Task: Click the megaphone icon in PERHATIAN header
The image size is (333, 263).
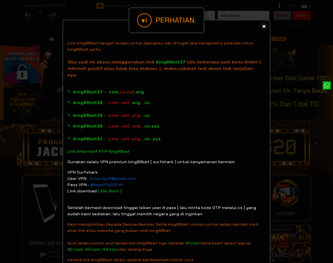Action: pyautogui.click(x=144, y=20)
